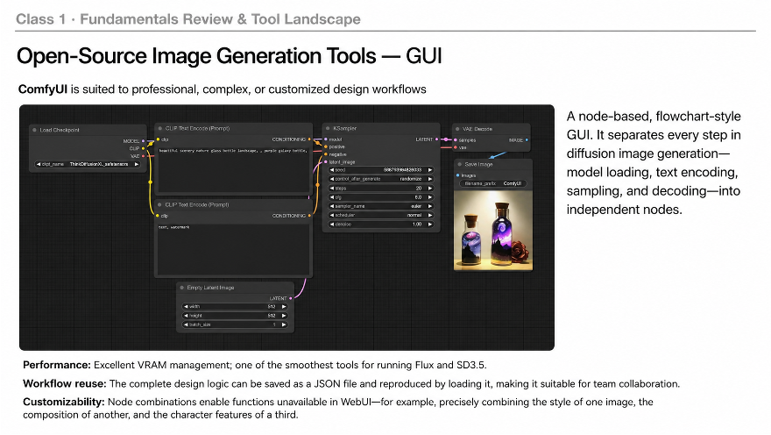Click the KSampler latent_image input port
771x435 pixels.
[326, 162]
